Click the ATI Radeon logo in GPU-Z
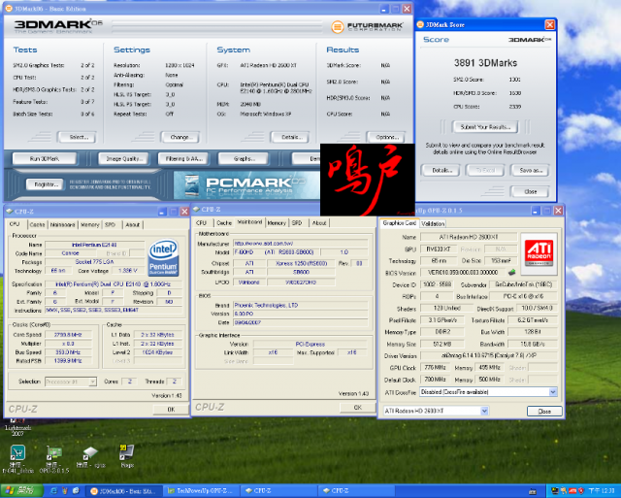This screenshot has height=498, width=621. [x=539, y=254]
